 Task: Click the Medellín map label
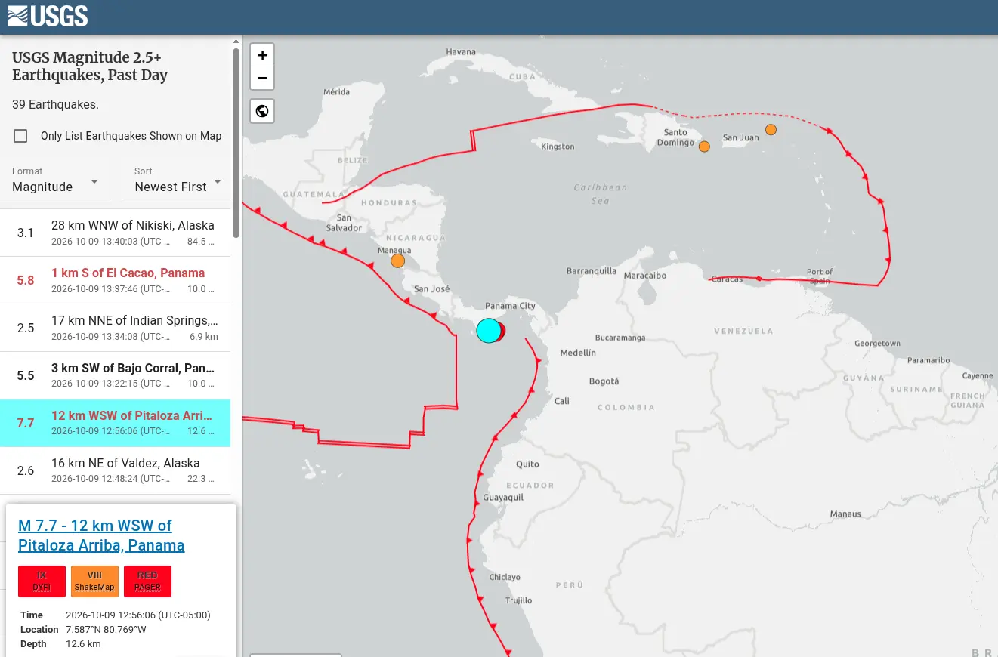[x=578, y=353]
